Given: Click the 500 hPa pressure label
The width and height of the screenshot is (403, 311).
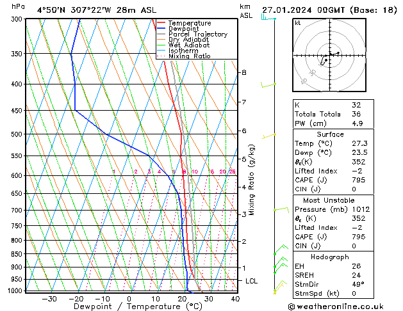Looking at the screenshot, I should coord(18,134).
